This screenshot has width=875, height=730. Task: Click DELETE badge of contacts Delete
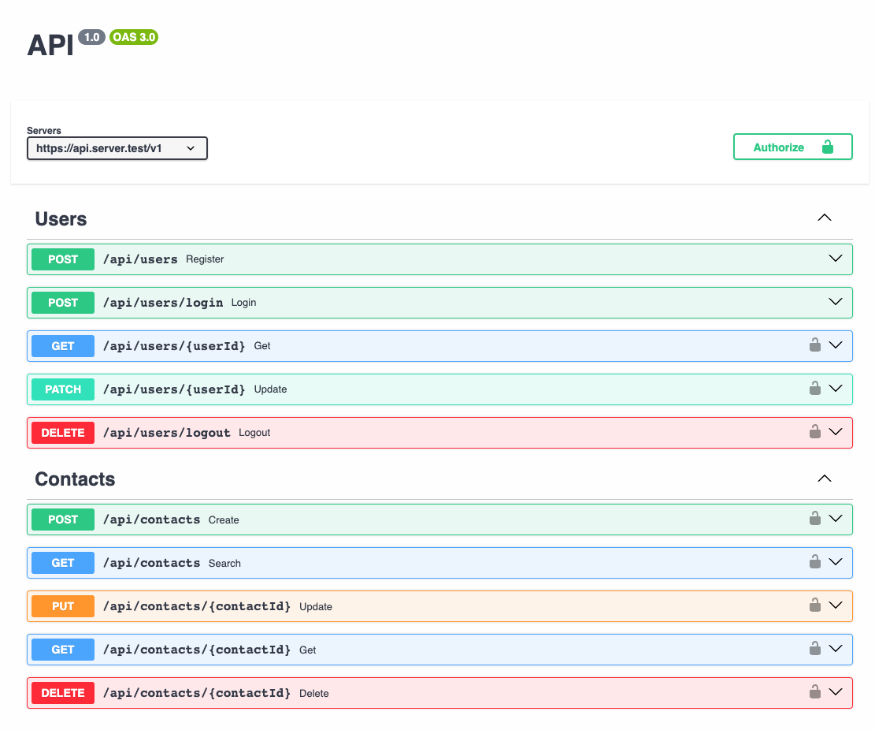tap(63, 693)
